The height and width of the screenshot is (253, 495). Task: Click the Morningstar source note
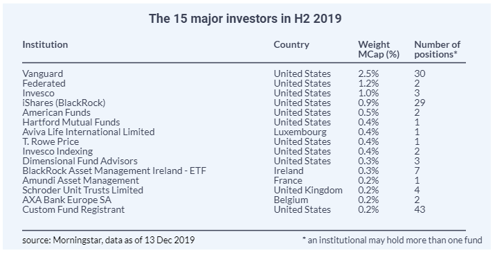tap(108, 240)
